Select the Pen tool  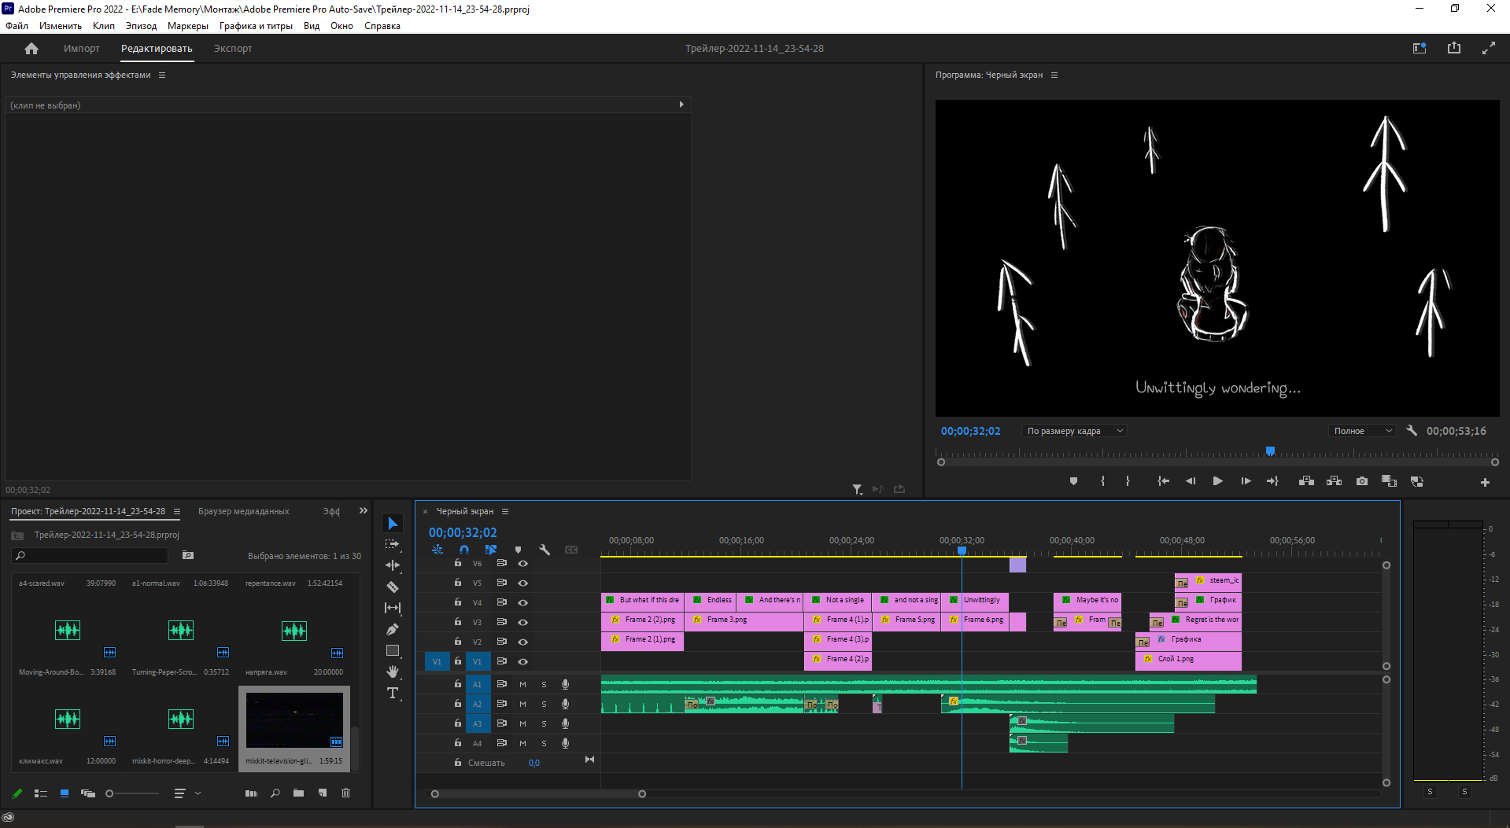[393, 629]
